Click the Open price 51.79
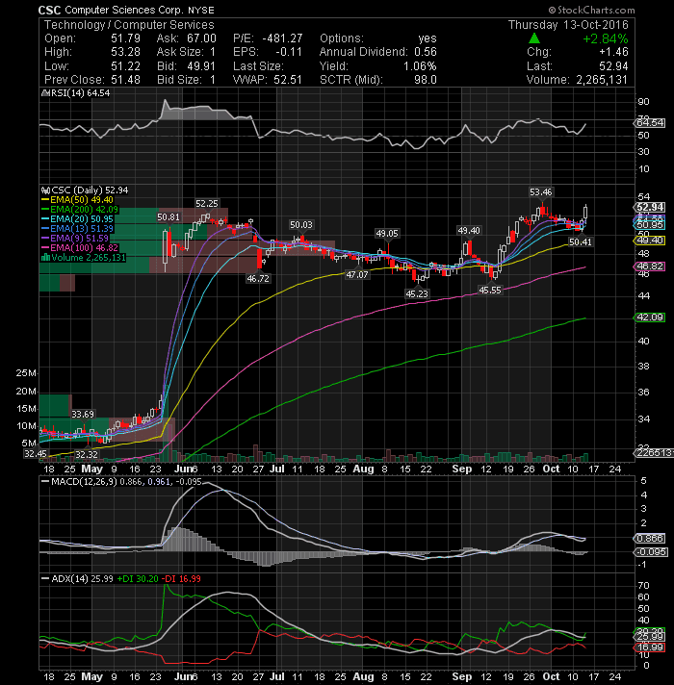Screen dimensions: 674x685 coord(125,38)
